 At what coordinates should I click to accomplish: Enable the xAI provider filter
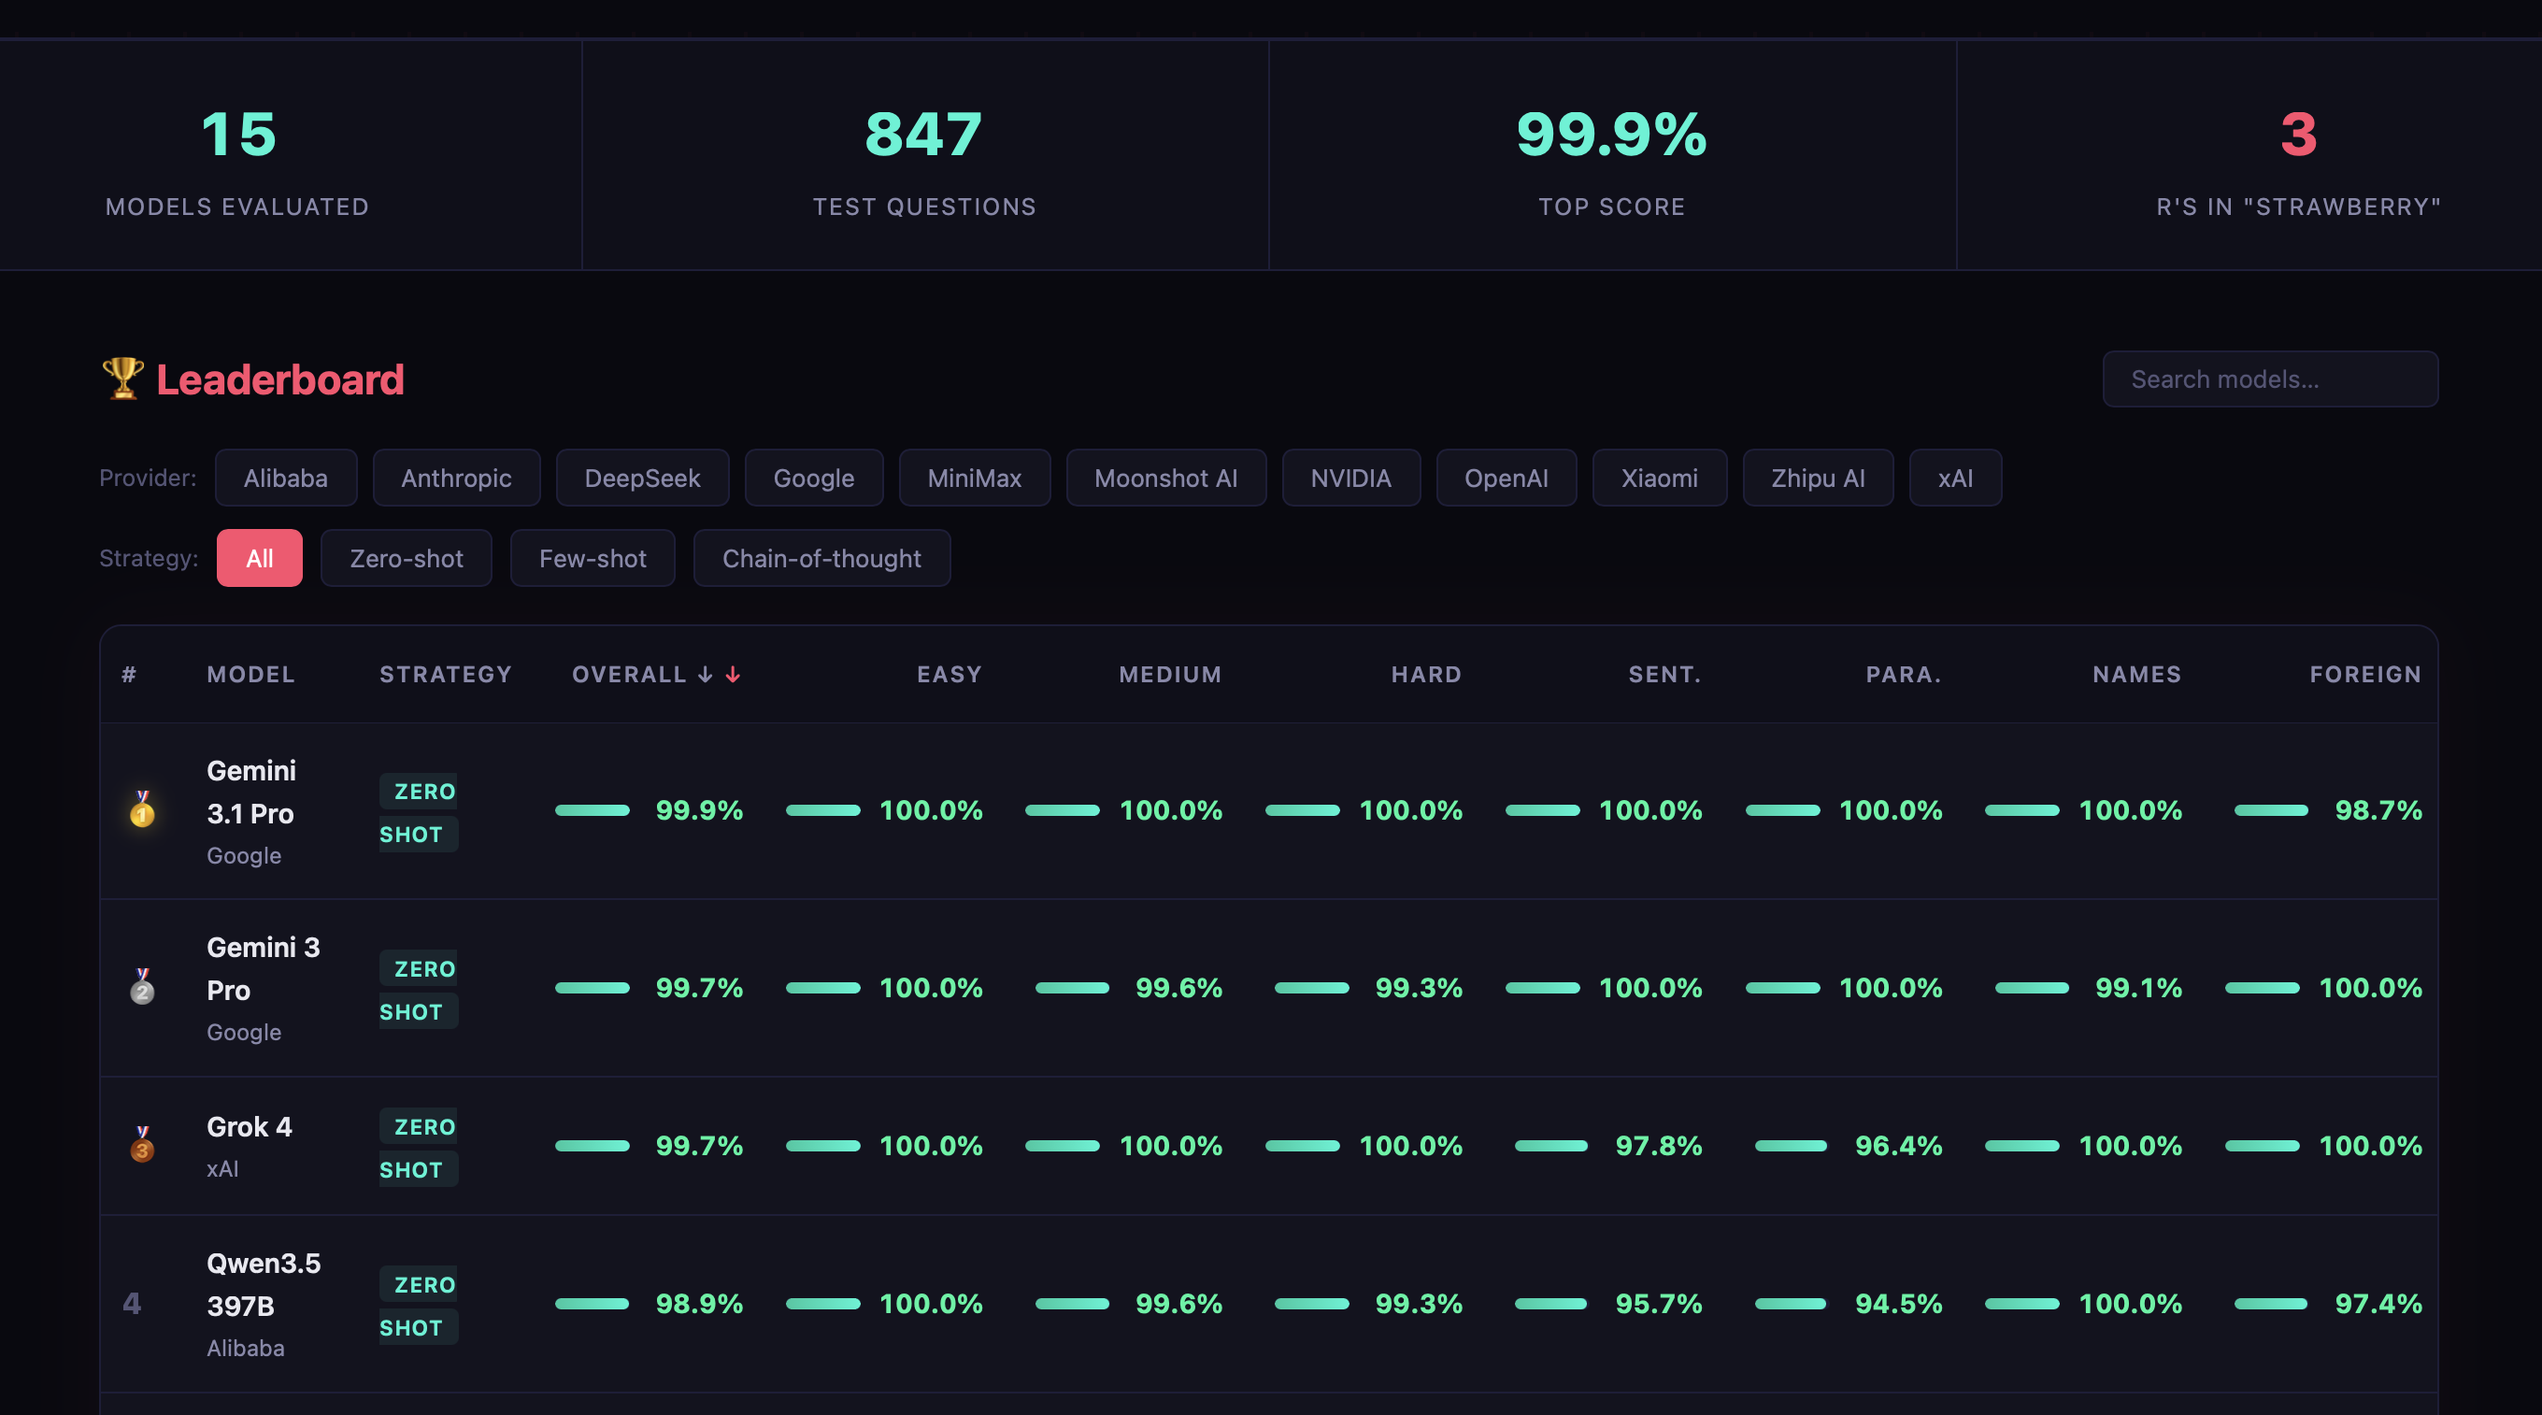(x=1955, y=479)
